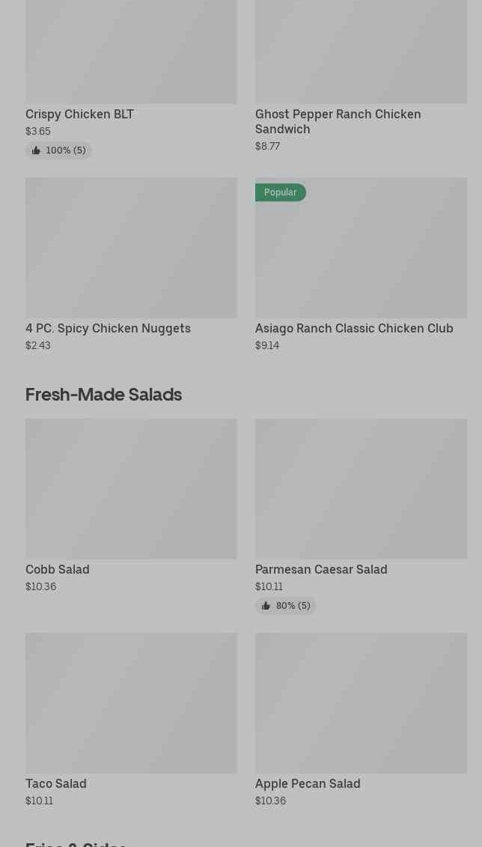This screenshot has height=847, width=482.
Task: Open the Taco Salad image
Action: 131,702
